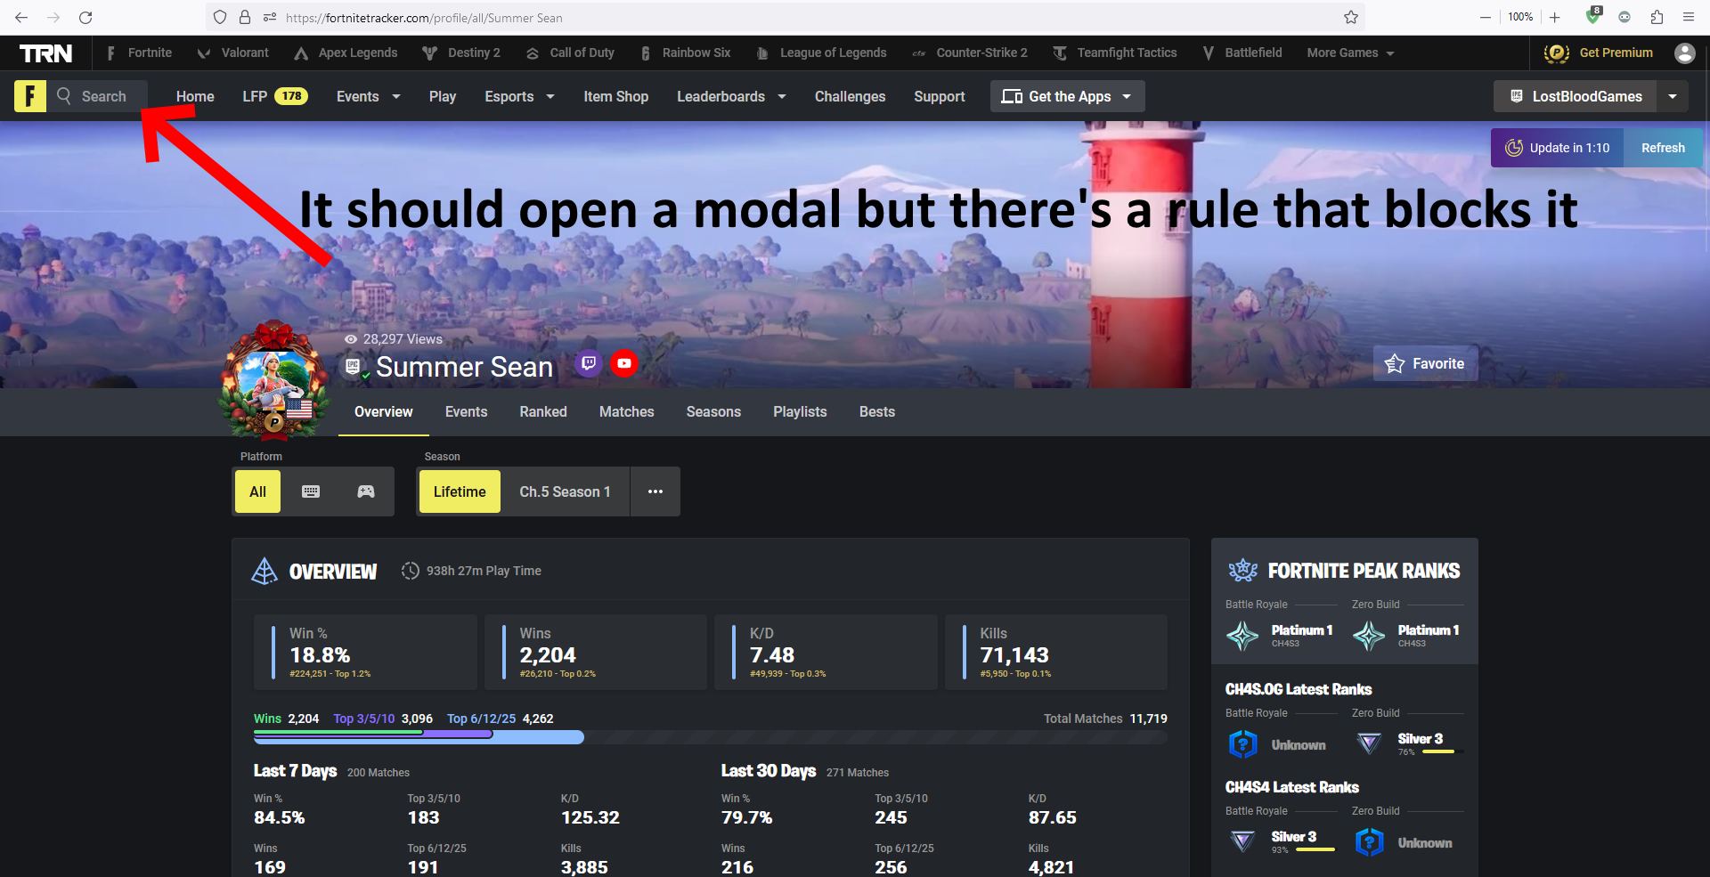Screen dimensions: 1710x877
Task: Open the Ranked tab
Action: click(543, 411)
